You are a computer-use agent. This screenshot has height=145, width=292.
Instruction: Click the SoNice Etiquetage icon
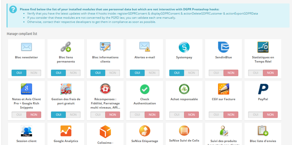tap(145, 131)
